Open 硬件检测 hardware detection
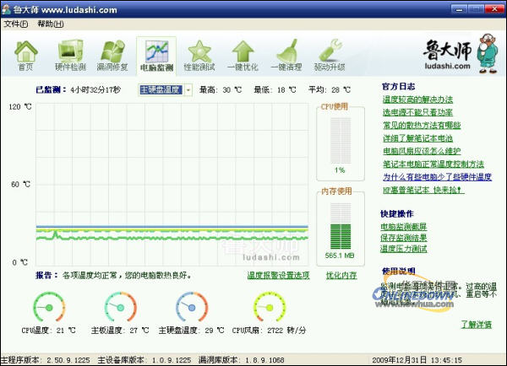Image resolution: width=507 pixels, height=366 pixels. 70,53
